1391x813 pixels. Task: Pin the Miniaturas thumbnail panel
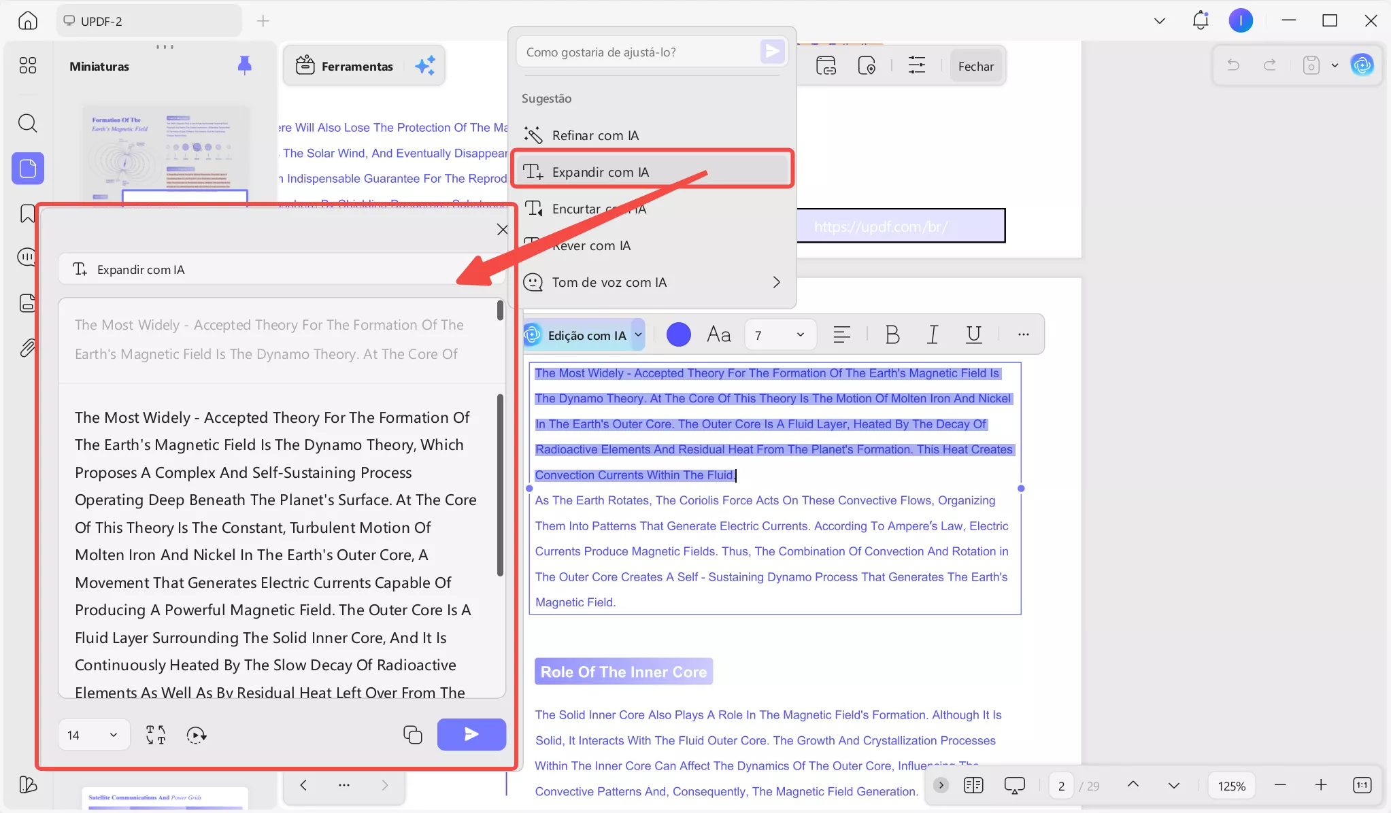pyautogui.click(x=244, y=65)
